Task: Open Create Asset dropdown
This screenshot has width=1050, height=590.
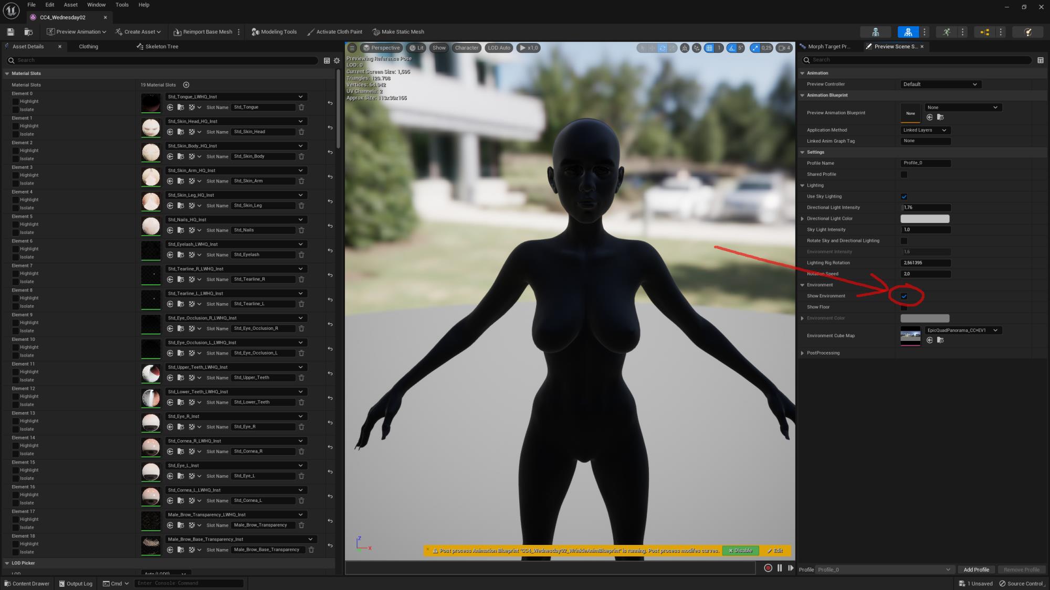Action: point(138,32)
